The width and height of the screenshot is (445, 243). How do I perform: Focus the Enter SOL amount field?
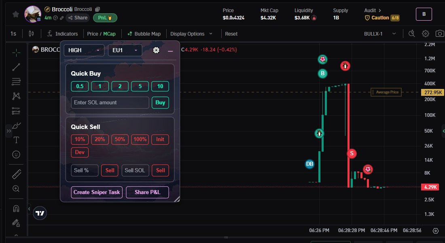click(110, 103)
